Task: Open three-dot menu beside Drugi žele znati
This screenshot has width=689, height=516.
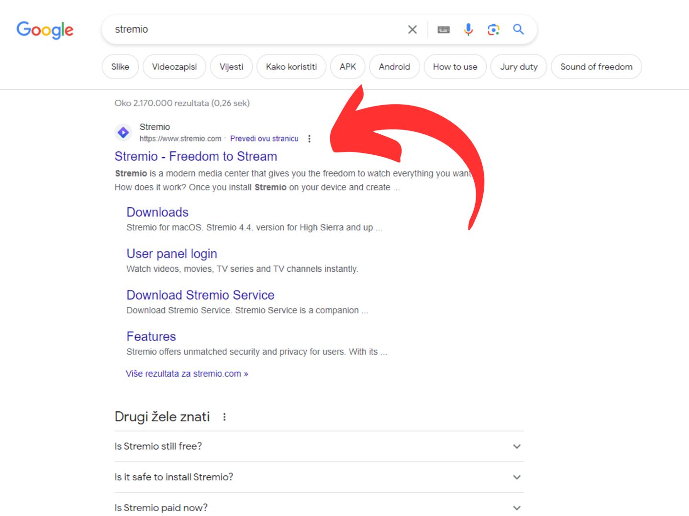Action: (224, 417)
